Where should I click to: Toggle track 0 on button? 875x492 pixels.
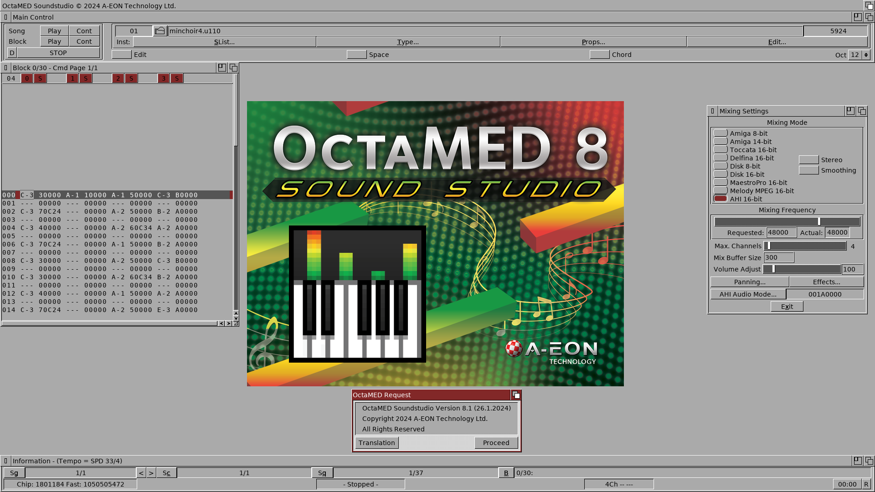[27, 78]
